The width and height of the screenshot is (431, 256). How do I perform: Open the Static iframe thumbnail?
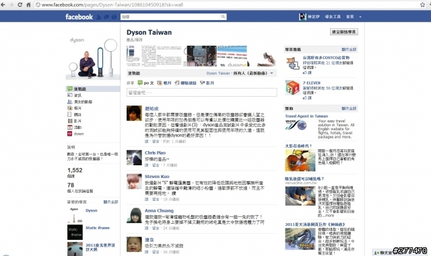(75, 232)
